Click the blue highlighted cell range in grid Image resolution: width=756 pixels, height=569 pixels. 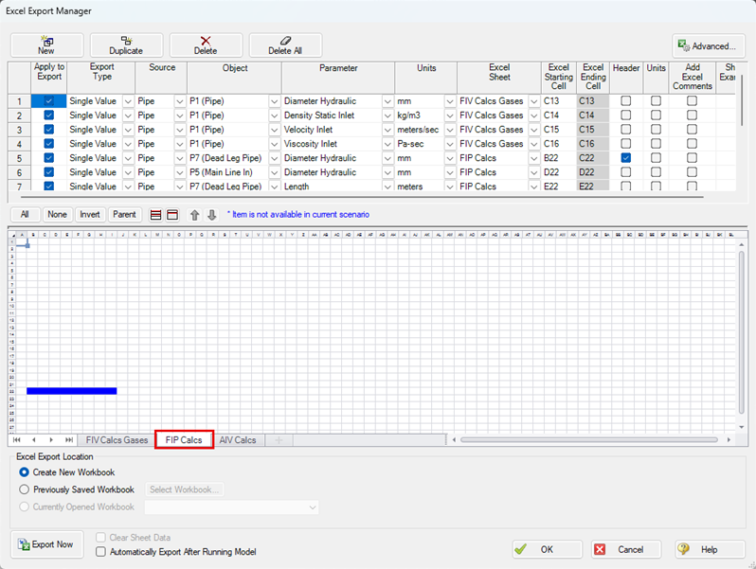point(71,390)
